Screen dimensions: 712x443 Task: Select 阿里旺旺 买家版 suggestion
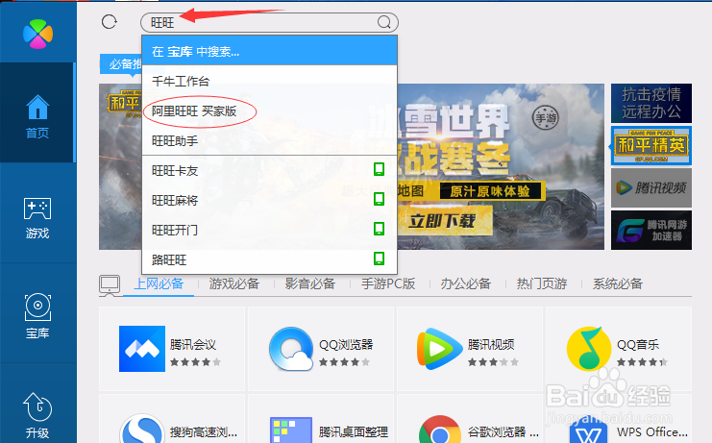coord(270,111)
